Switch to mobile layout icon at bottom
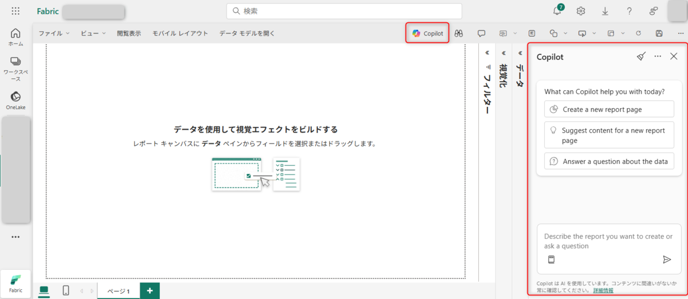The height and width of the screenshot is (299, 688). point(65,290)
